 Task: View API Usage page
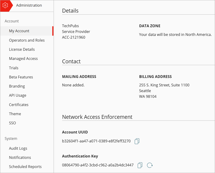18,95
